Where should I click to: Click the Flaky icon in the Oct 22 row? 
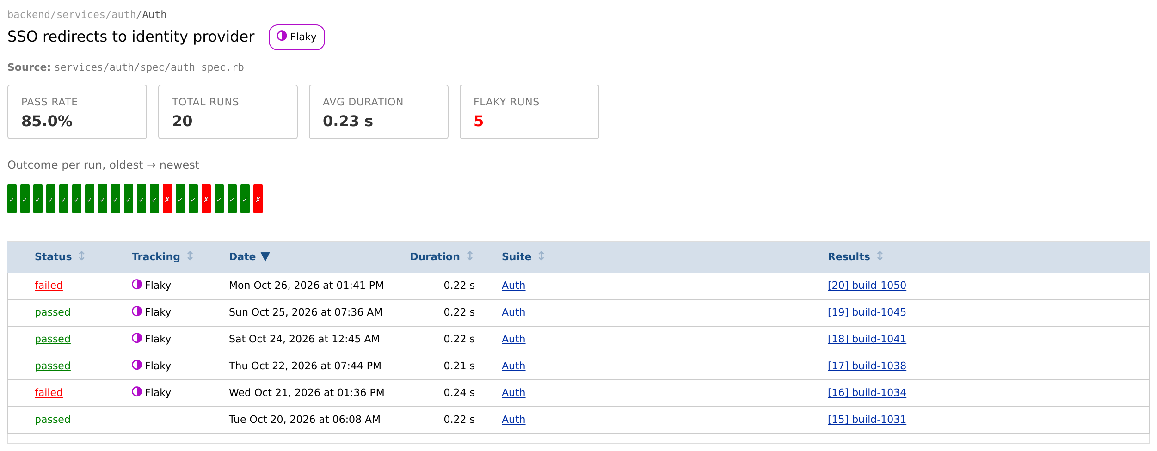tap(137, 365)
